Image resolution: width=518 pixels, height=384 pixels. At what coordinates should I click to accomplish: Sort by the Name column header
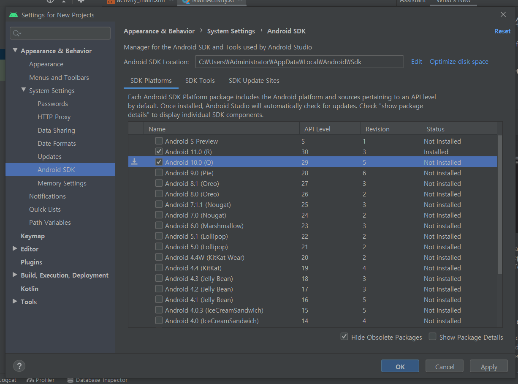click(221, 129)
